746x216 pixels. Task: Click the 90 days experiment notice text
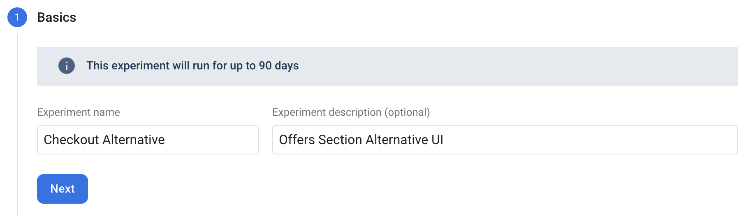[x=192, y=66]
